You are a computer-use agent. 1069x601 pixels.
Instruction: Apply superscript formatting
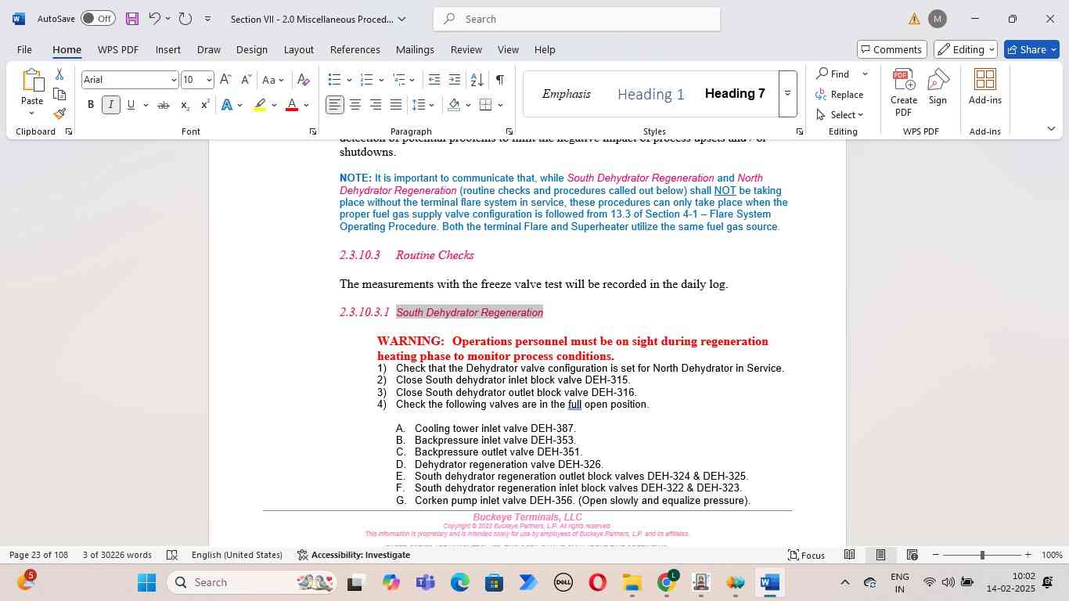click(x=205, y=105)
